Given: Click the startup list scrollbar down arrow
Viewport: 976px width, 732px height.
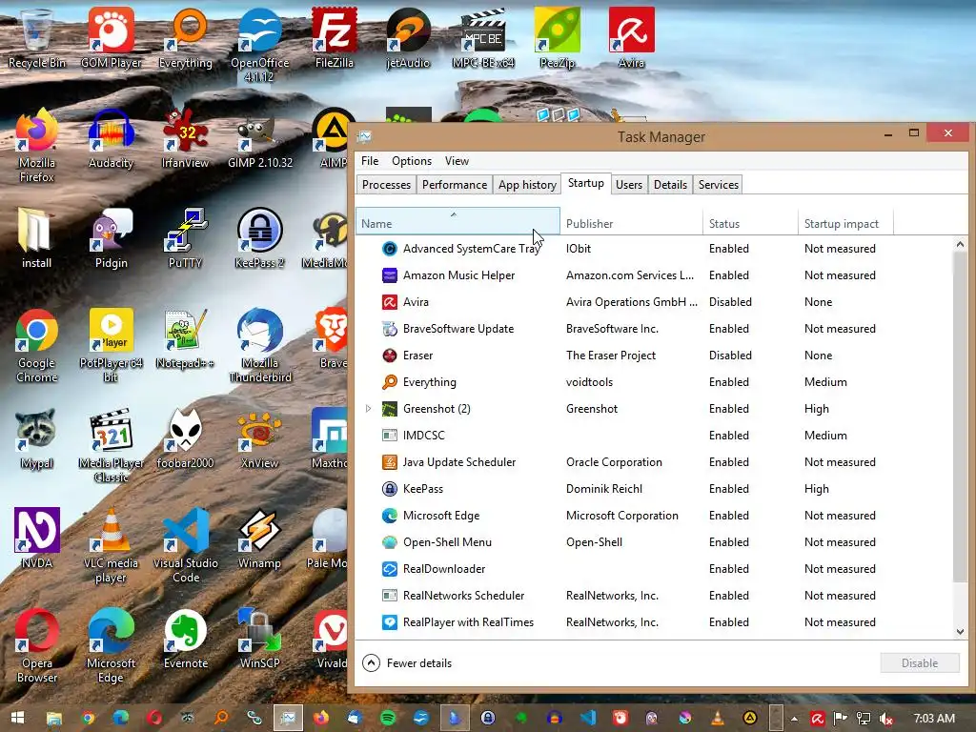Looking at the screenshot, I should (x=961, y=631).
